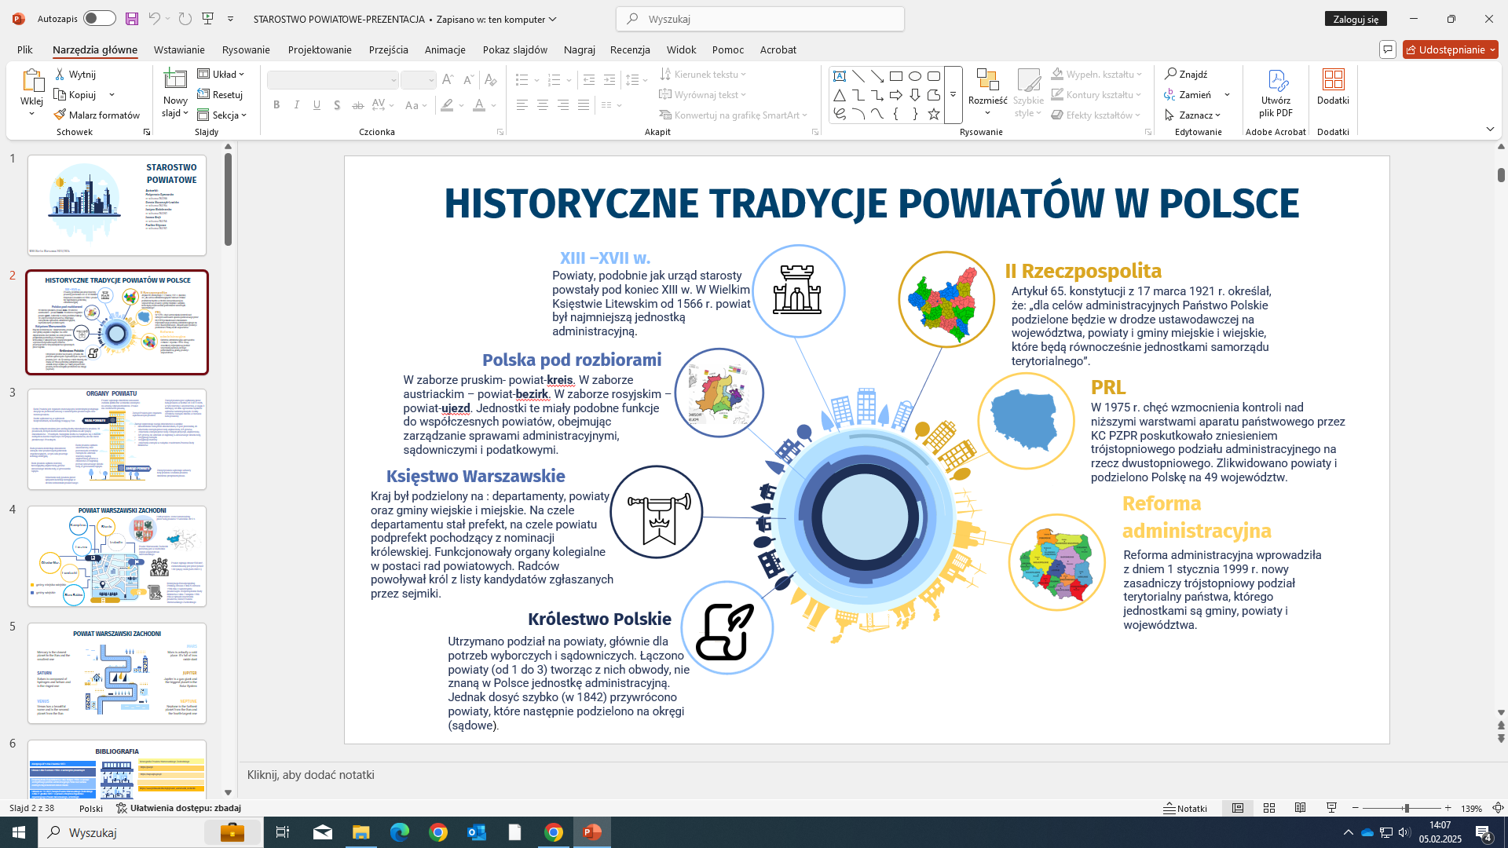Decrease font size icon

click(x=468, y=80)
